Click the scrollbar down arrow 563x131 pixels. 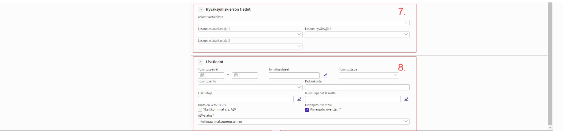coord(550,128)
